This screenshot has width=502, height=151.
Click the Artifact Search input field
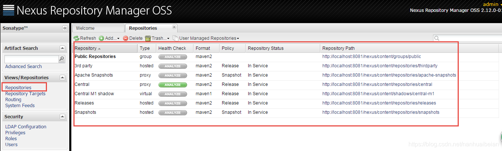pyautogui.click(x=32, y=59)
